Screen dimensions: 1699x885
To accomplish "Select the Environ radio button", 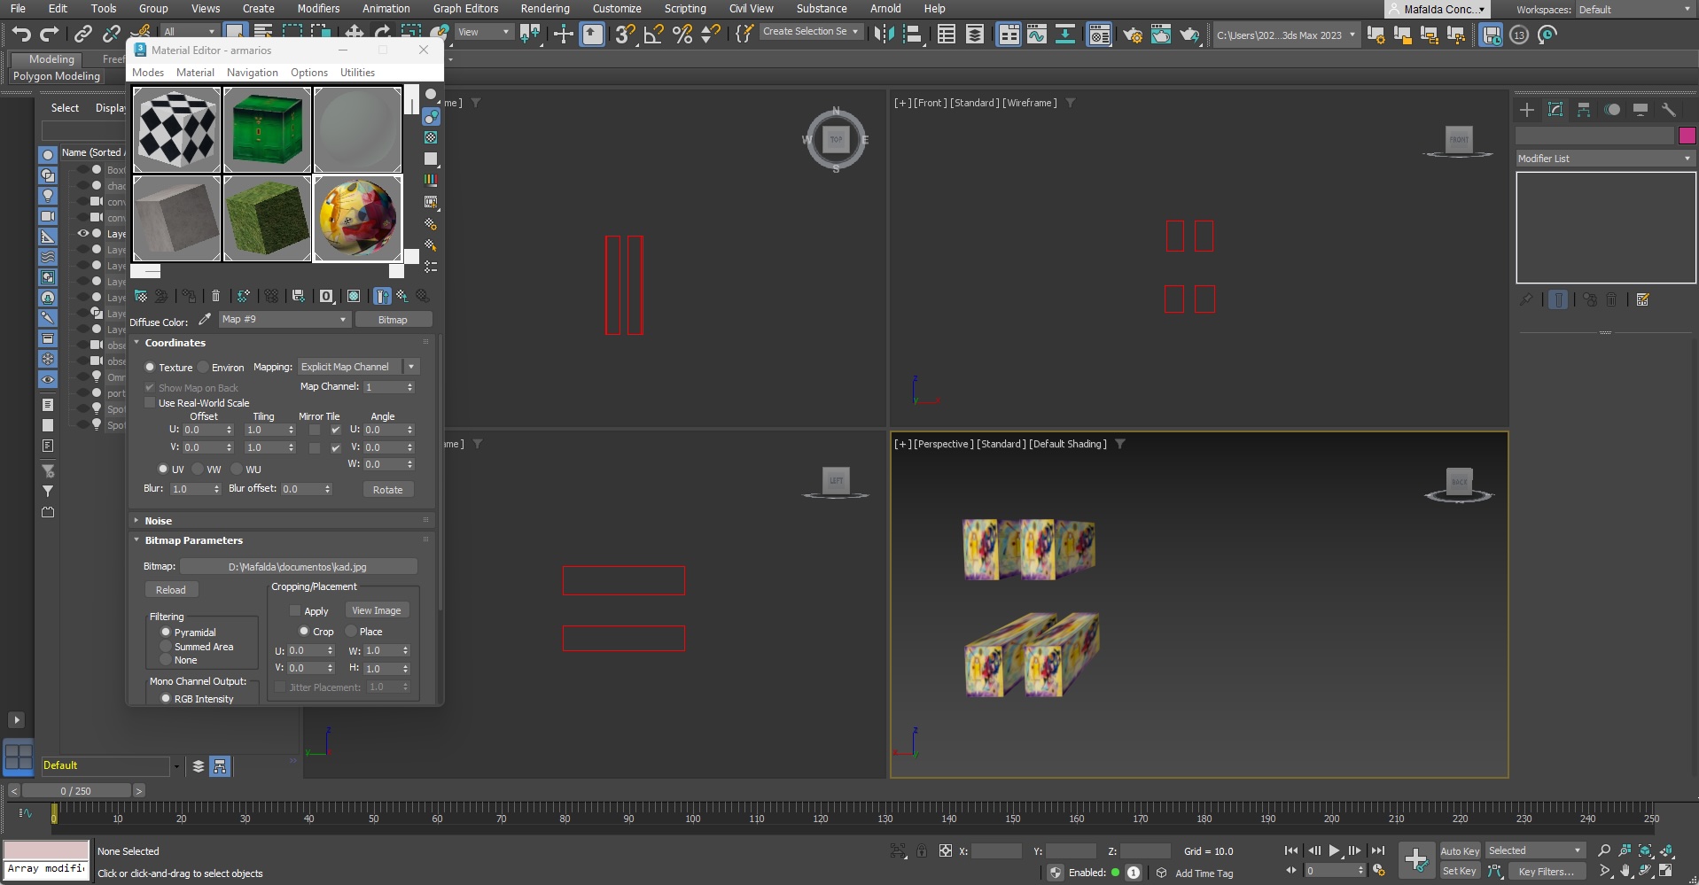I will 204,368.
